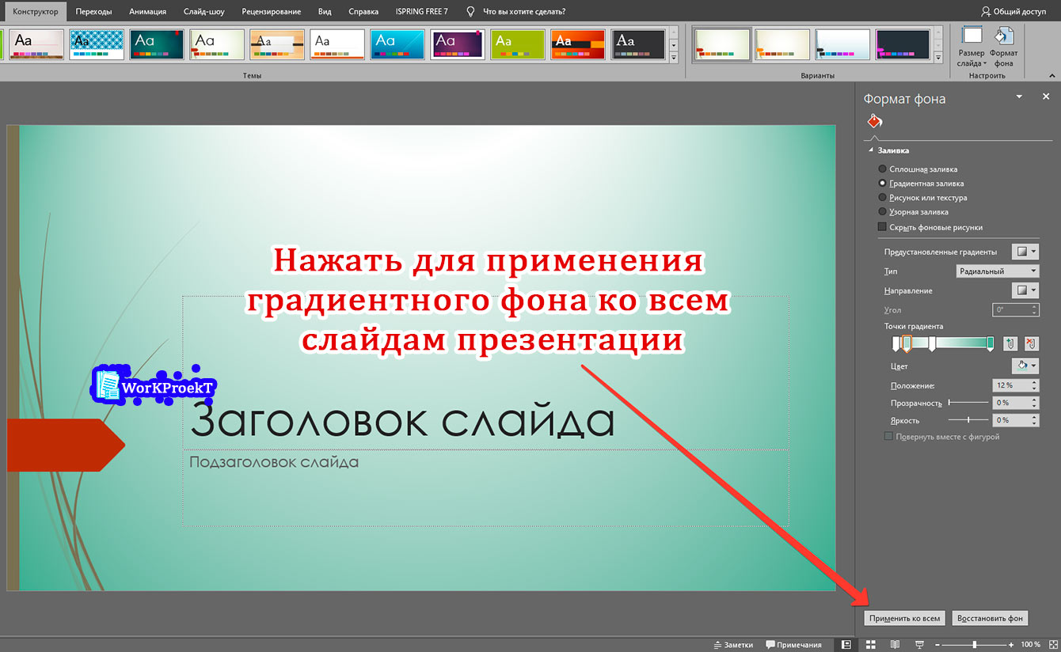
Task: Open the Тип dropdown showing Радиальный
Action: [x=997, y=271]
